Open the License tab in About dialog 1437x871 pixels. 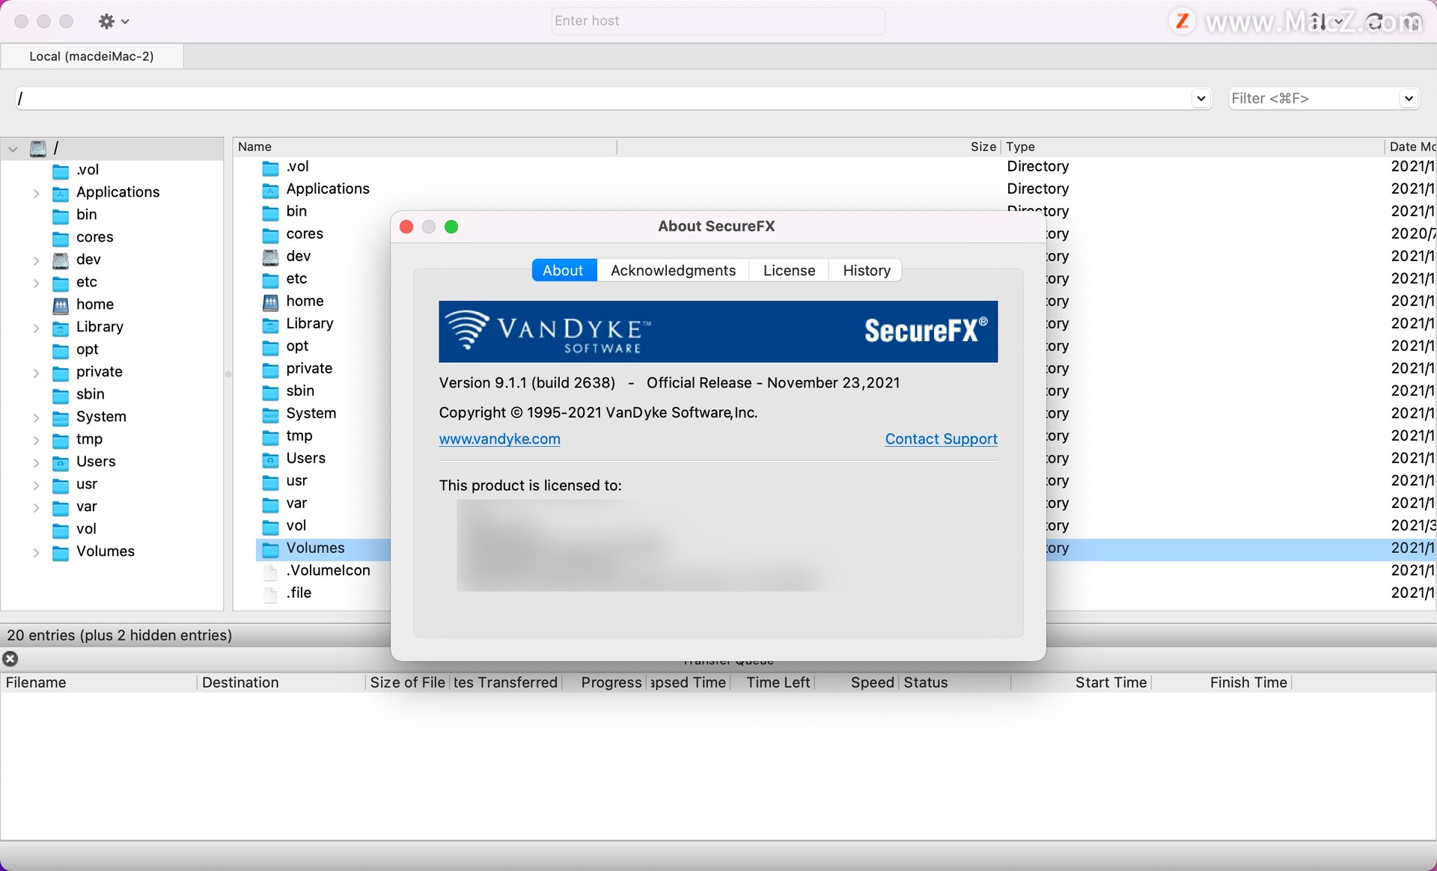[790, 270]
